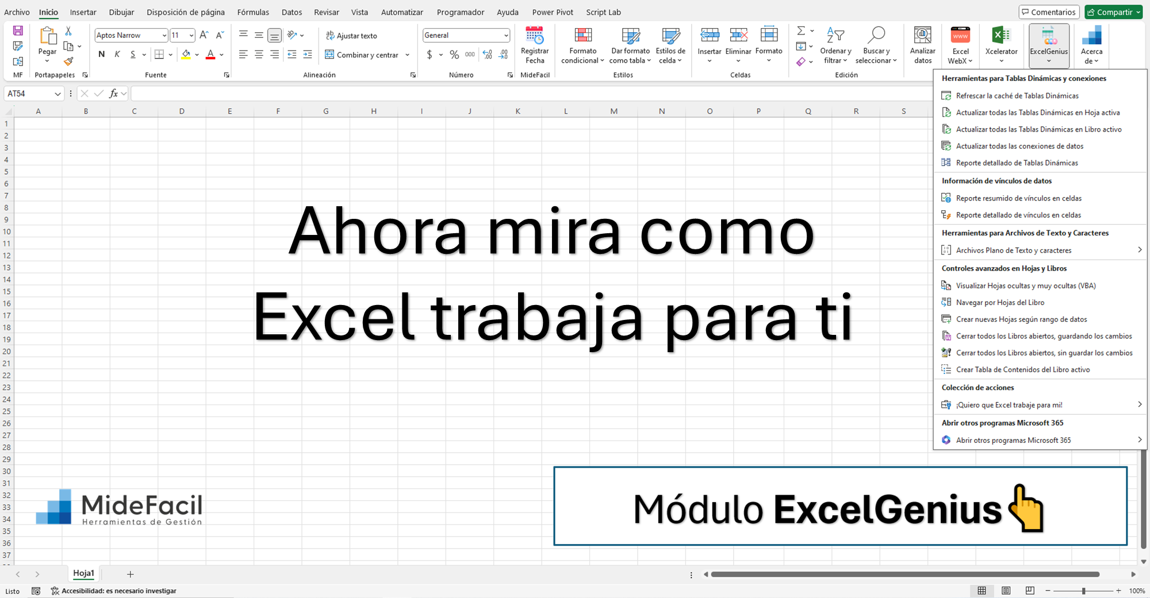
Task: Click Buscar y seleccionar magnifier
Action: pyautogui.click(x=876, y=35)
